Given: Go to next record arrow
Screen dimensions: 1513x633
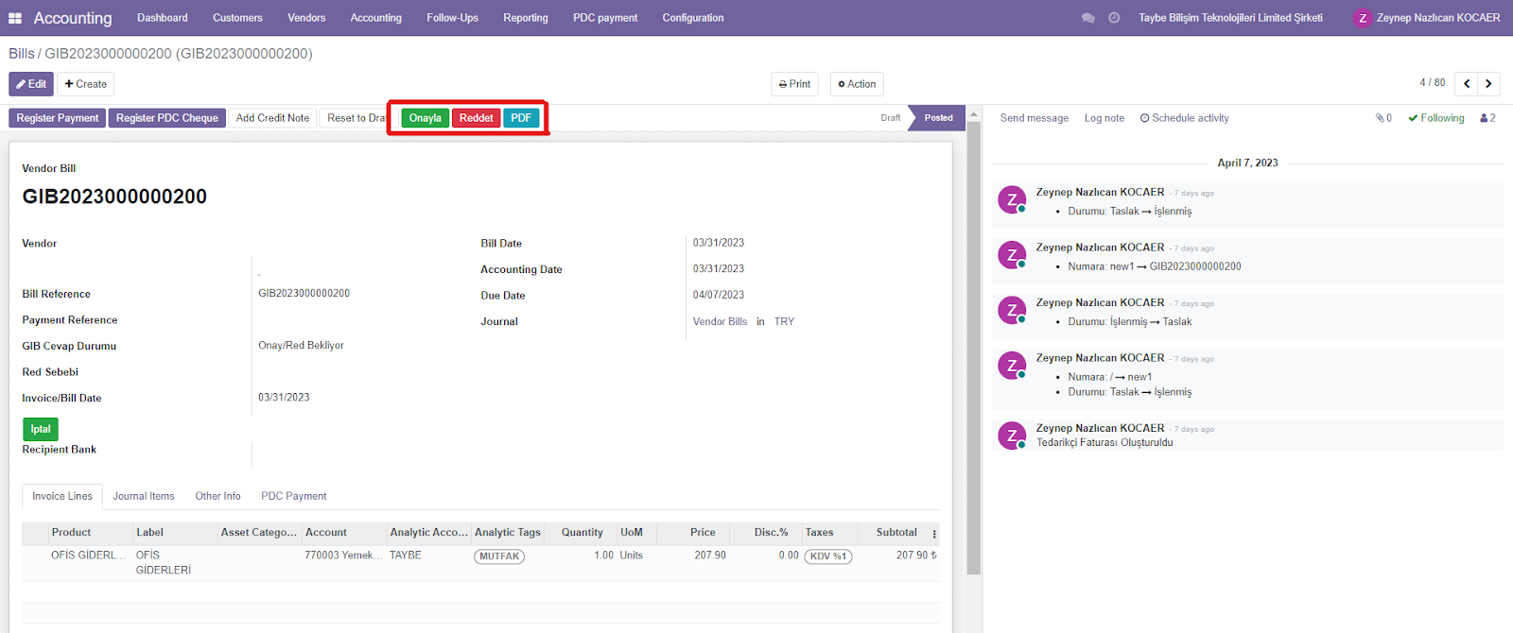Looking at the screenshot, I should click(1488, 84).
